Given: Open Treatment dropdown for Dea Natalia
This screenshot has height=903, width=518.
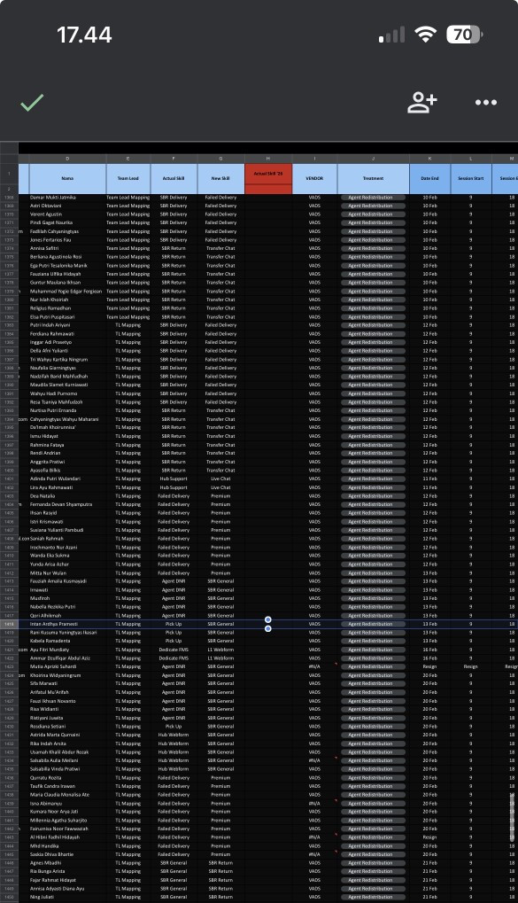Looking at the screenshot, I should pyautogui.click(x=373, y=496).
